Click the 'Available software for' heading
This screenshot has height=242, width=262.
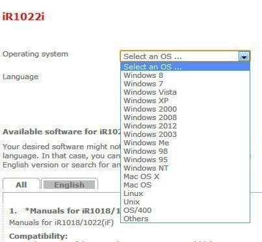62,132
